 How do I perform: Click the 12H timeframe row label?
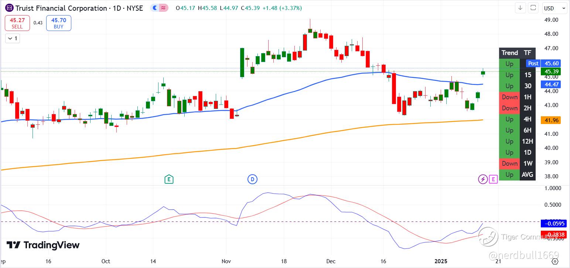coord(528,141)
